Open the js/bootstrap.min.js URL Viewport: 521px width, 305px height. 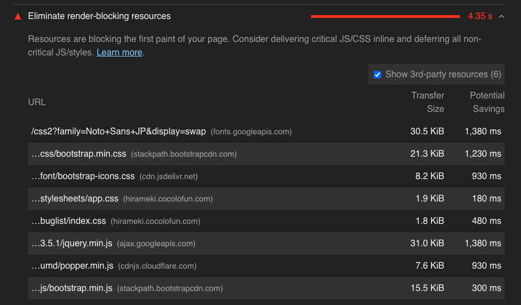pos(72,288)
